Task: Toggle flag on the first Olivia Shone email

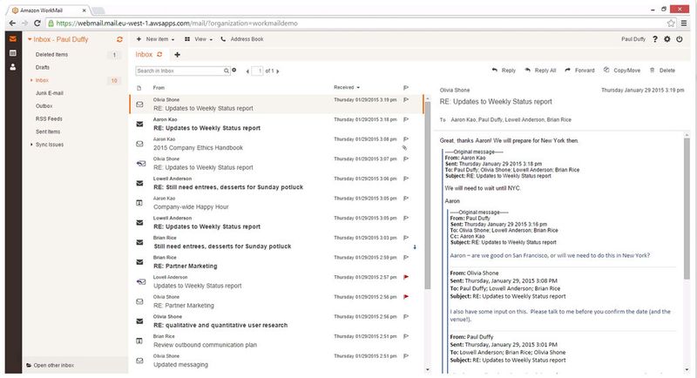Action: [406, 99]
